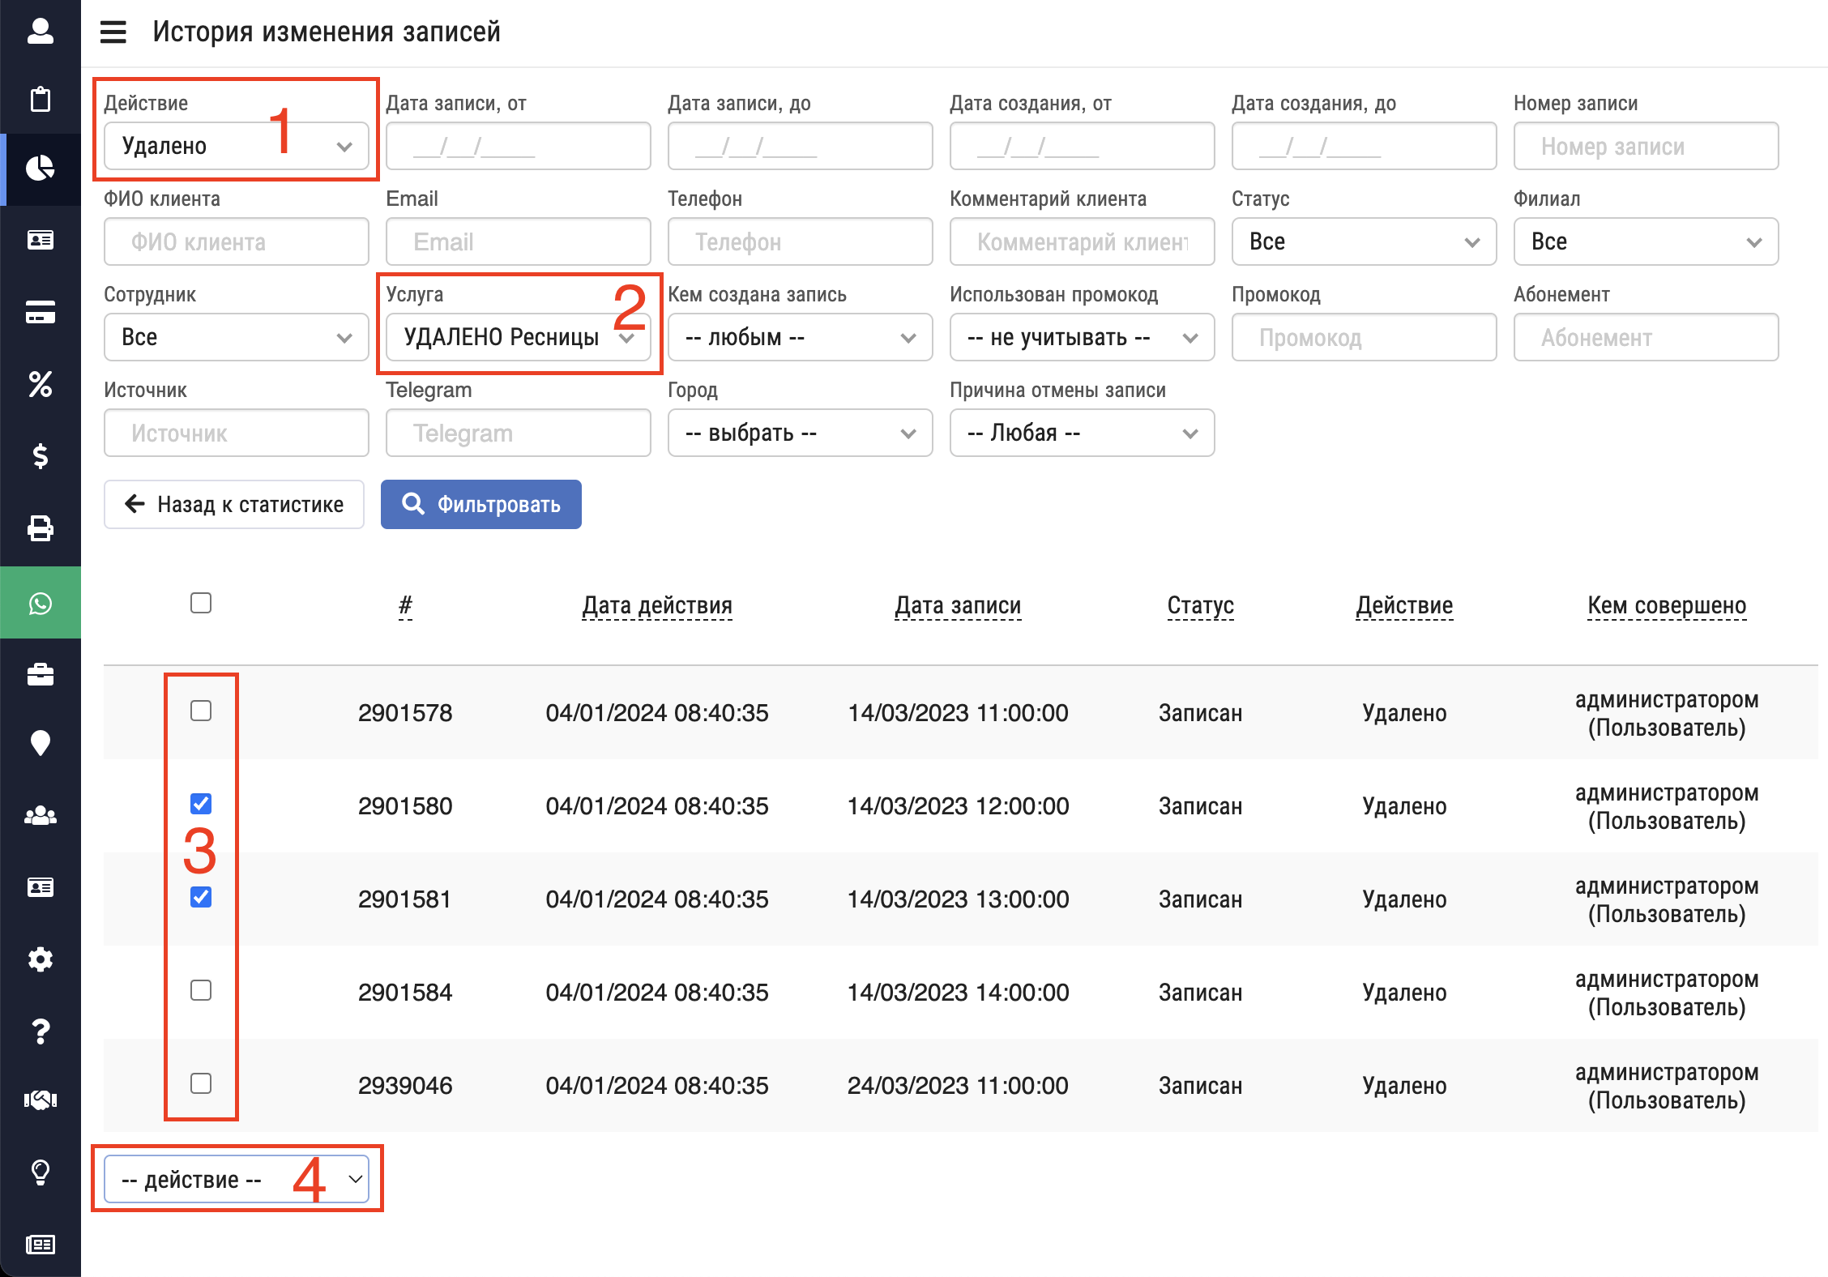Open the bulk "-- действие --" dropdown
The image size is (1828, 1277).
(236, 1179)
